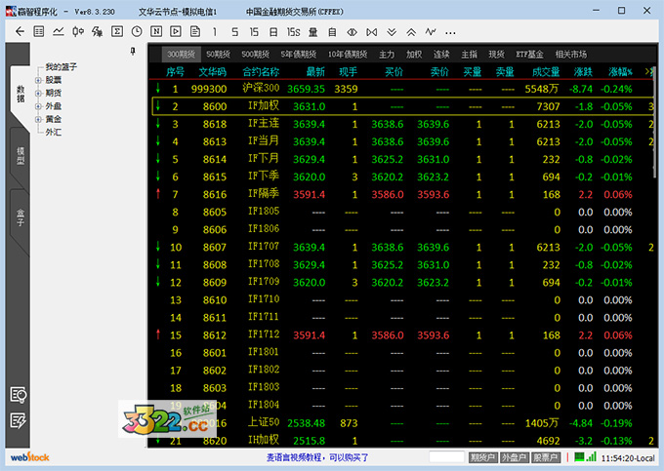Open the ETF基金 tab
Viewport: 664px width, 471px height.
529,54
